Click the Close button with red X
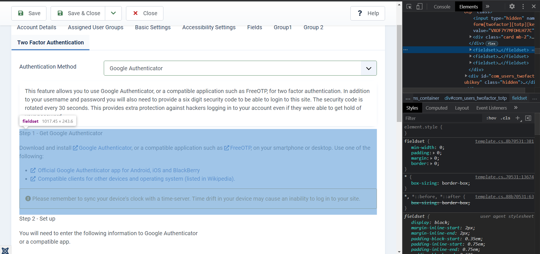This screenshot has height=254, width=540. 145,13
